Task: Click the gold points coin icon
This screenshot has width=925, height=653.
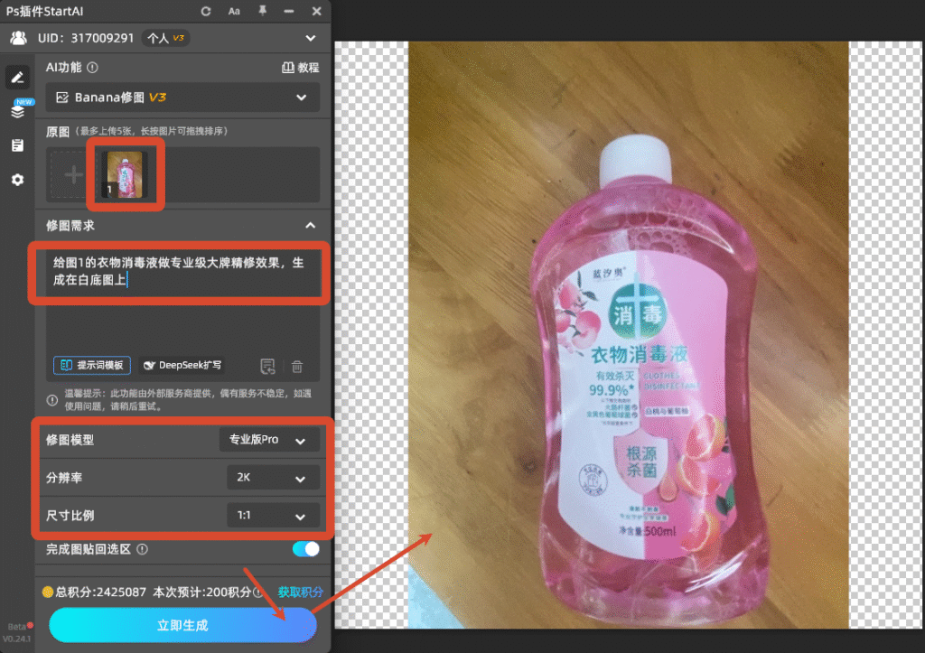Action: click(x=48, y=592)
